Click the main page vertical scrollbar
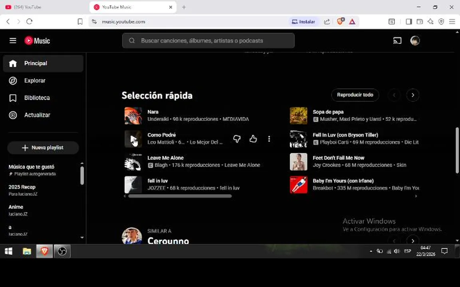 [457, 150]
